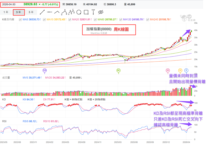
Task: Click the blue 5 MA marker
Action: point(186,70)
